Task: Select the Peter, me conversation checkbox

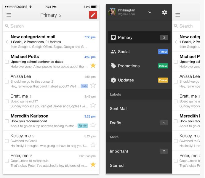Action: [x=7, y=161]
